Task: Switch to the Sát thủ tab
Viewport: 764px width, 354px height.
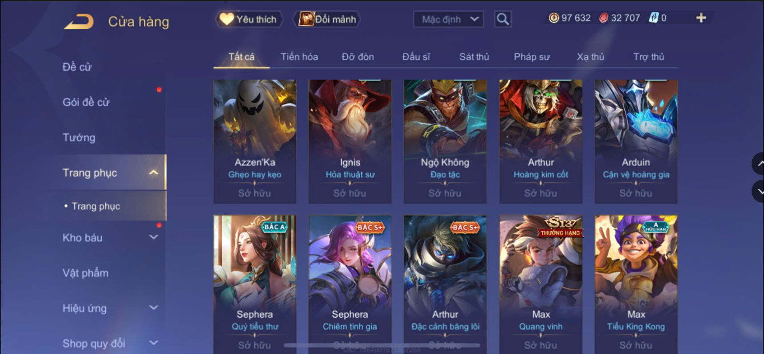Action: [474, 57]
